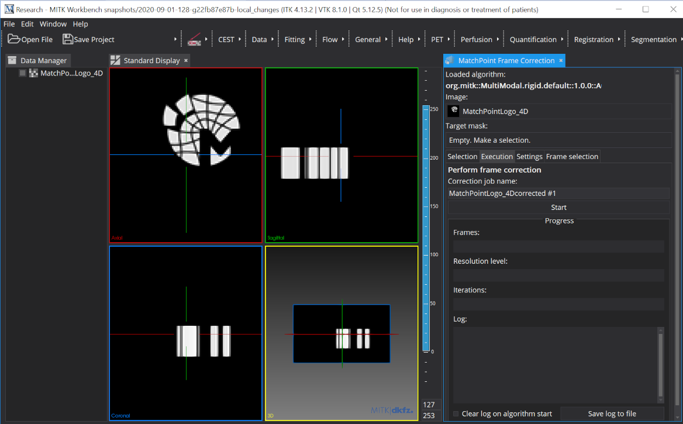Click the red scalpel view-navigator icon
Viewport: 683px width, 424px height.
click(x=194, y=39)
